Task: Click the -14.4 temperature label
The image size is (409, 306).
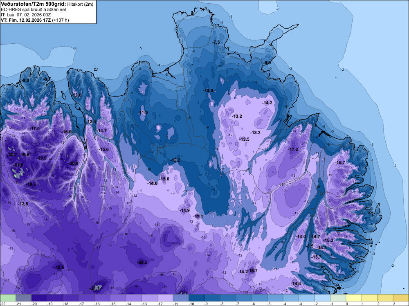Action: [x=296, y=283]
